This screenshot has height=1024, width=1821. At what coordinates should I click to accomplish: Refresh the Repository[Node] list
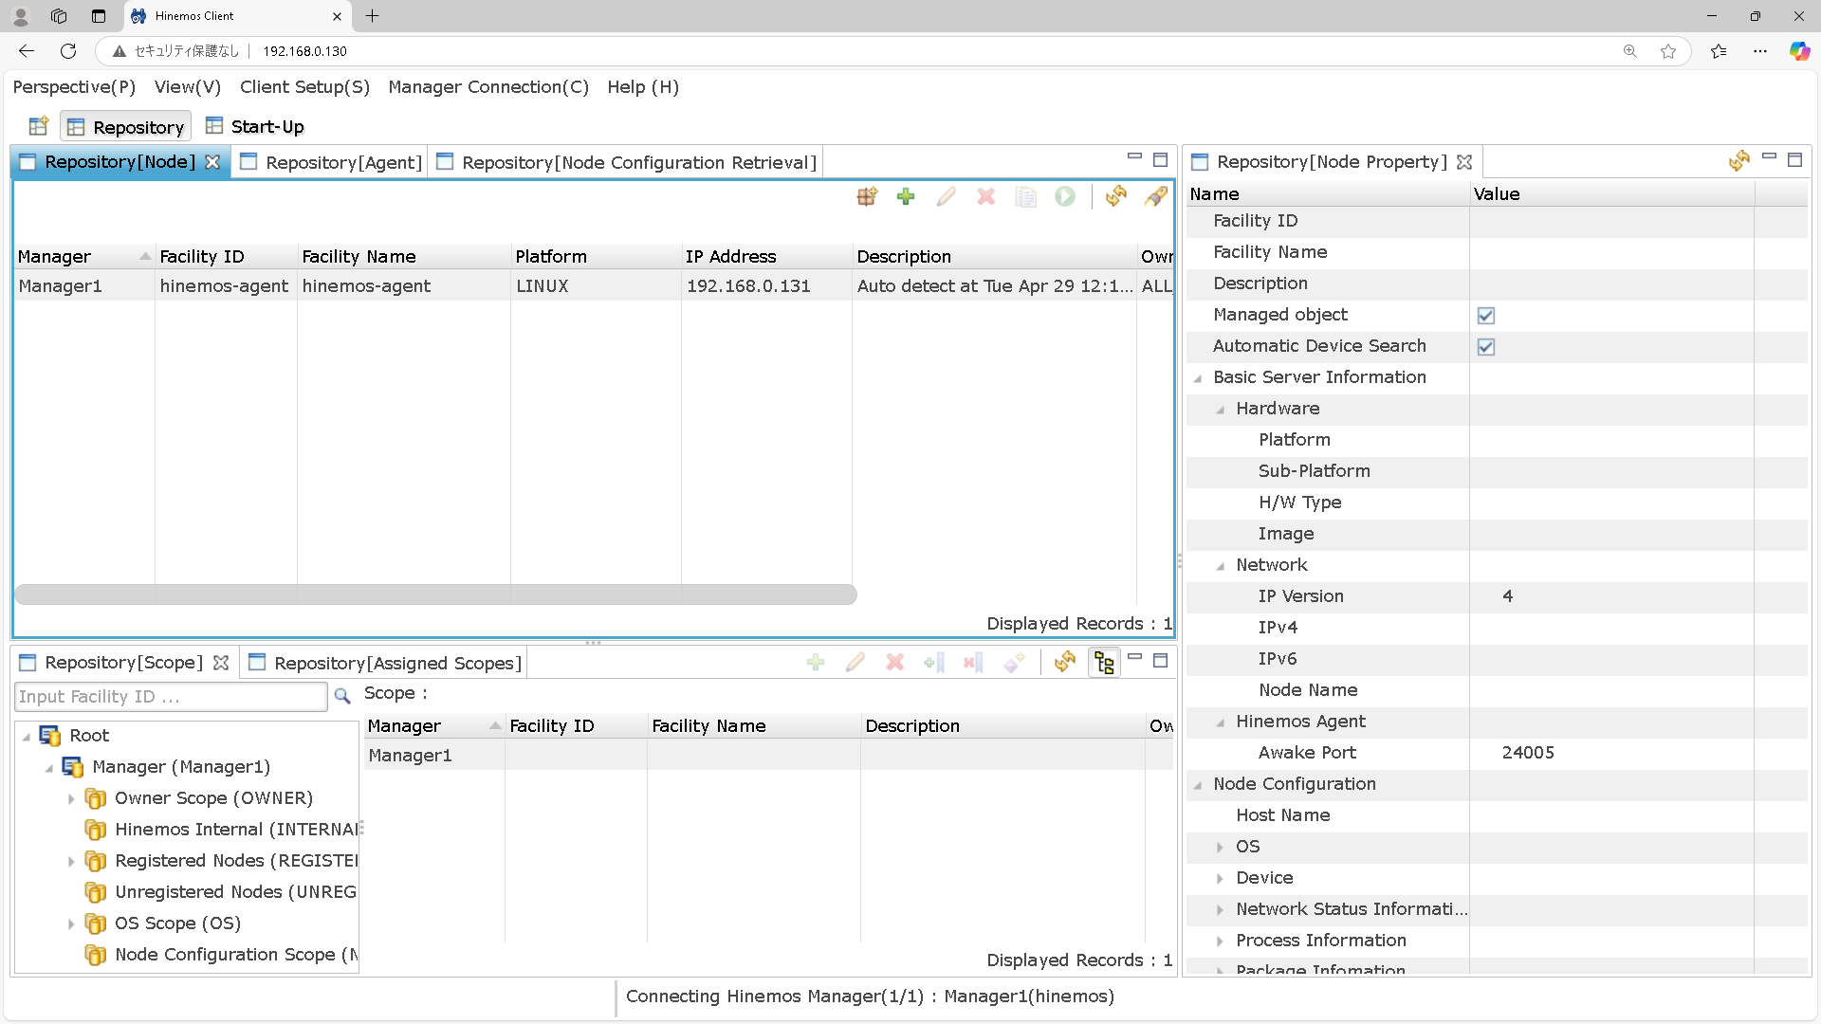(1116, 196)
